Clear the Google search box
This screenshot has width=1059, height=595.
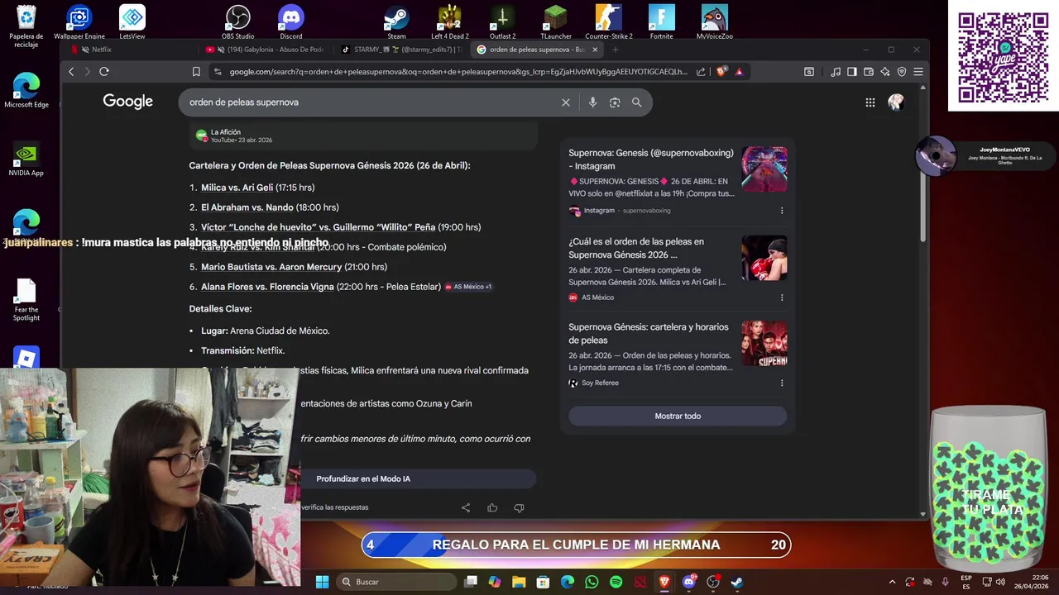[566, 102]
